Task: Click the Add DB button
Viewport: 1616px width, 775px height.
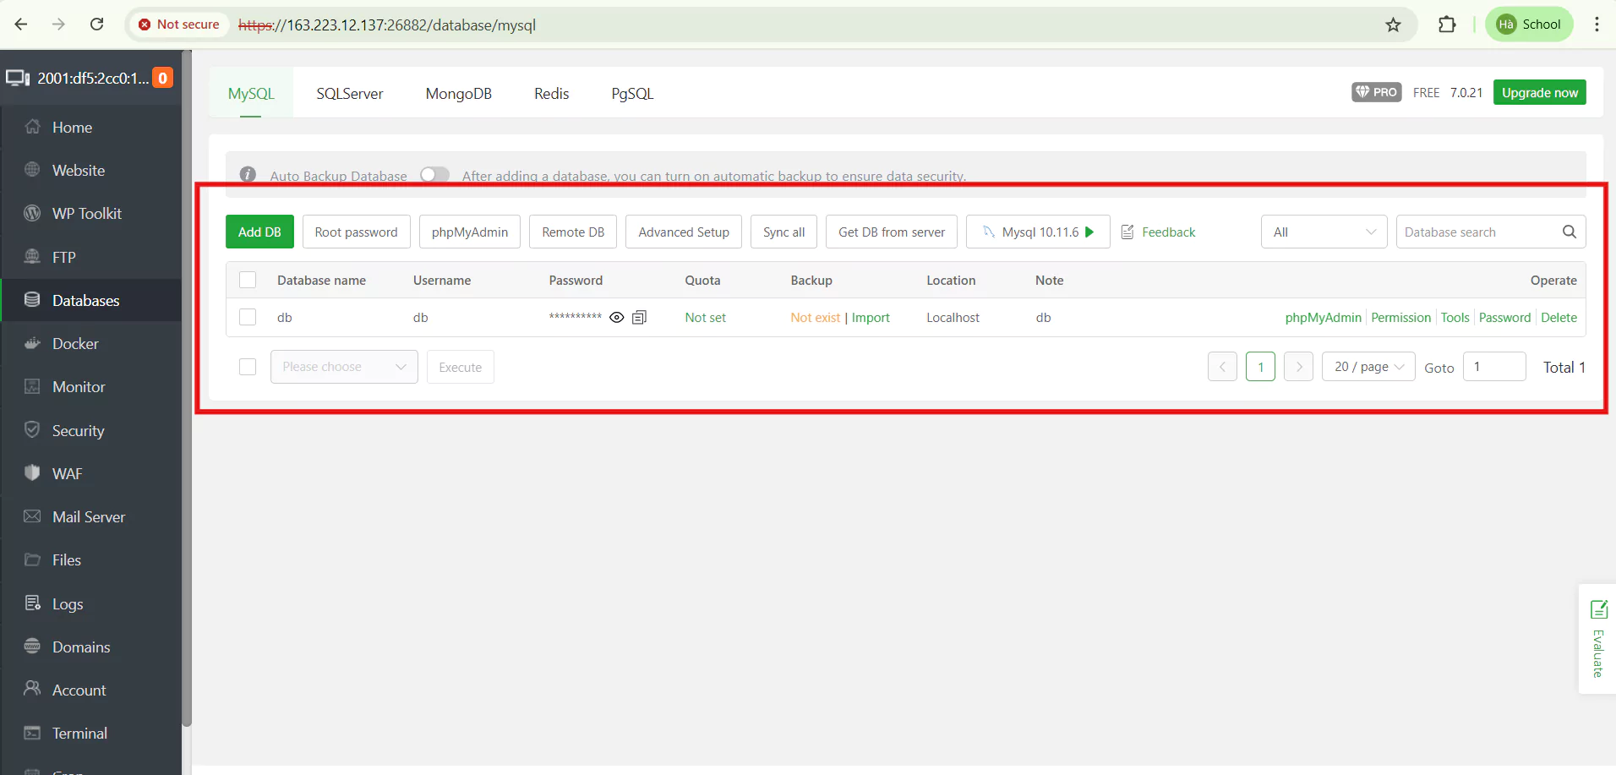Action: (259, 232)
